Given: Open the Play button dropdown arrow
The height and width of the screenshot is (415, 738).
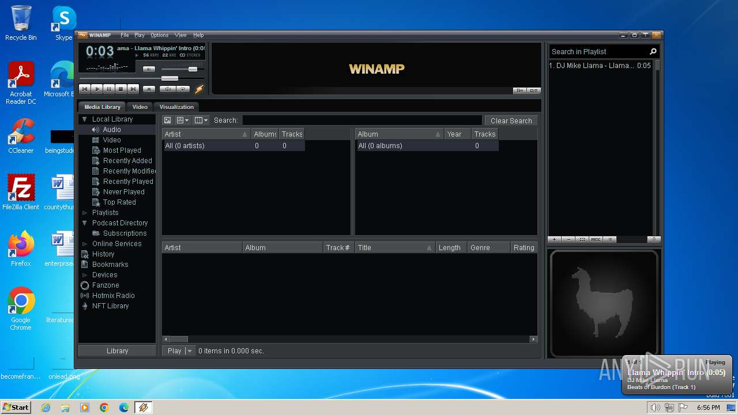Looking at the screenshot, I should coord(190,350).
